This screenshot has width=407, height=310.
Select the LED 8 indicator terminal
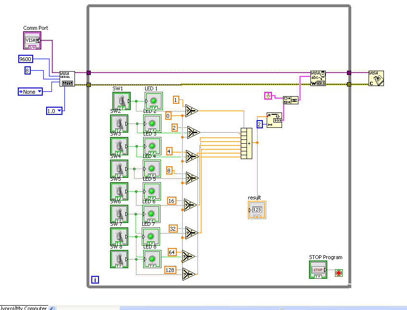click(152, 259)
